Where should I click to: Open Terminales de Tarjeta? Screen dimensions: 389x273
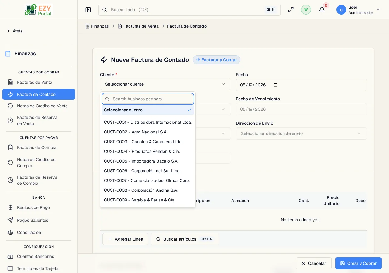(x=39, y=268)
